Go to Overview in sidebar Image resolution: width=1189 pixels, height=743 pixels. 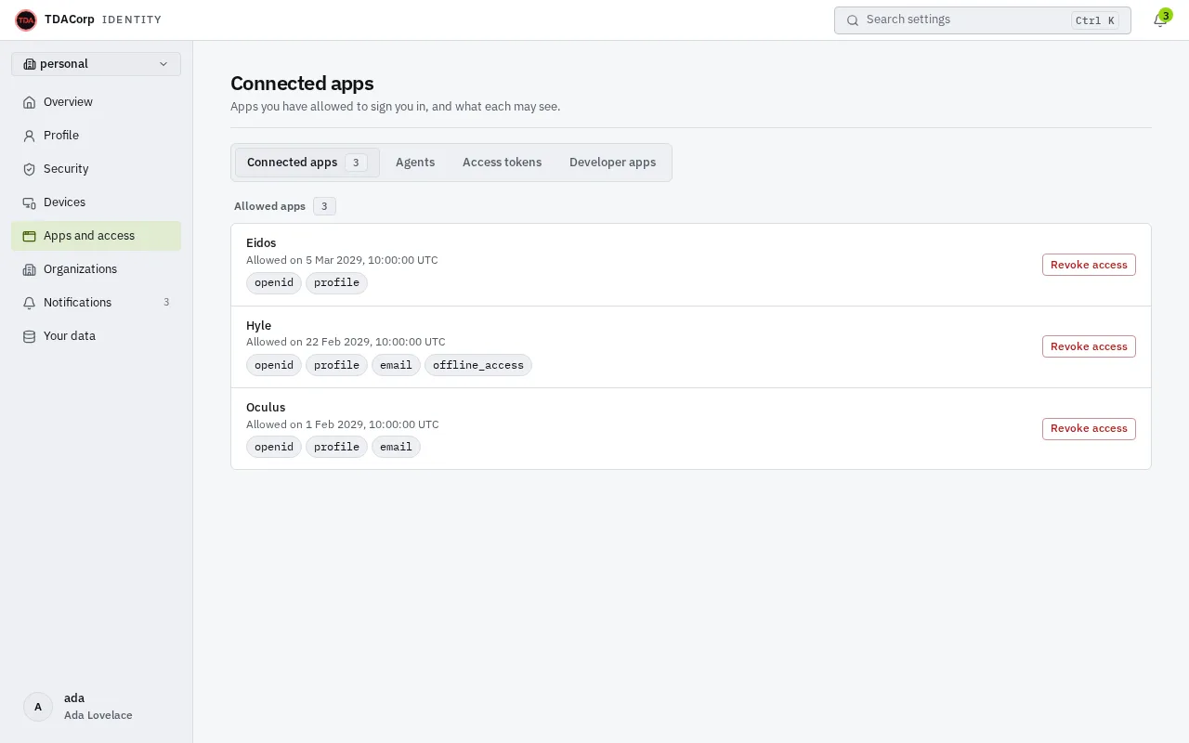point(96,102)
